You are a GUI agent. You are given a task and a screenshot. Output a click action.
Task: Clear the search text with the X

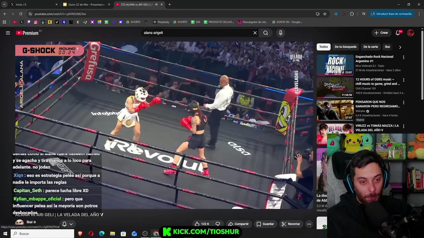click(x=255, y=33)
